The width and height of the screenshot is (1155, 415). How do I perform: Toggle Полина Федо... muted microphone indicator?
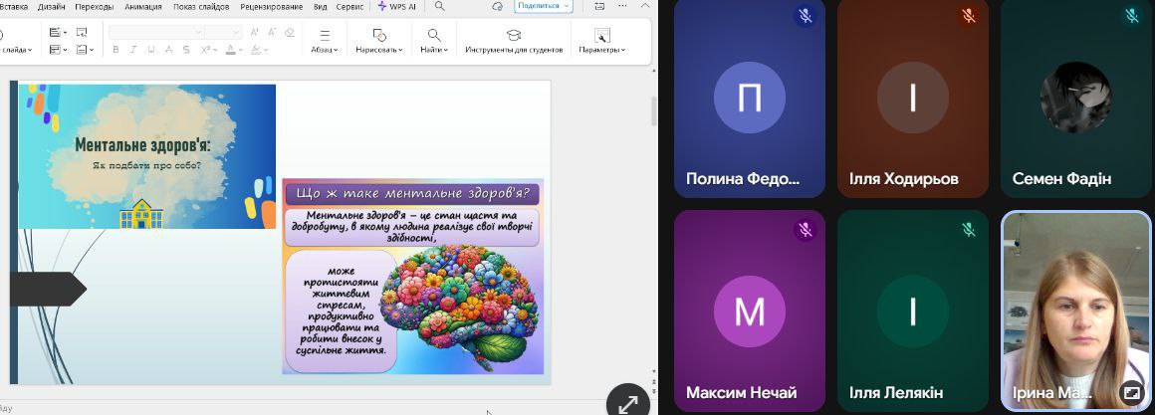(806, 16)
